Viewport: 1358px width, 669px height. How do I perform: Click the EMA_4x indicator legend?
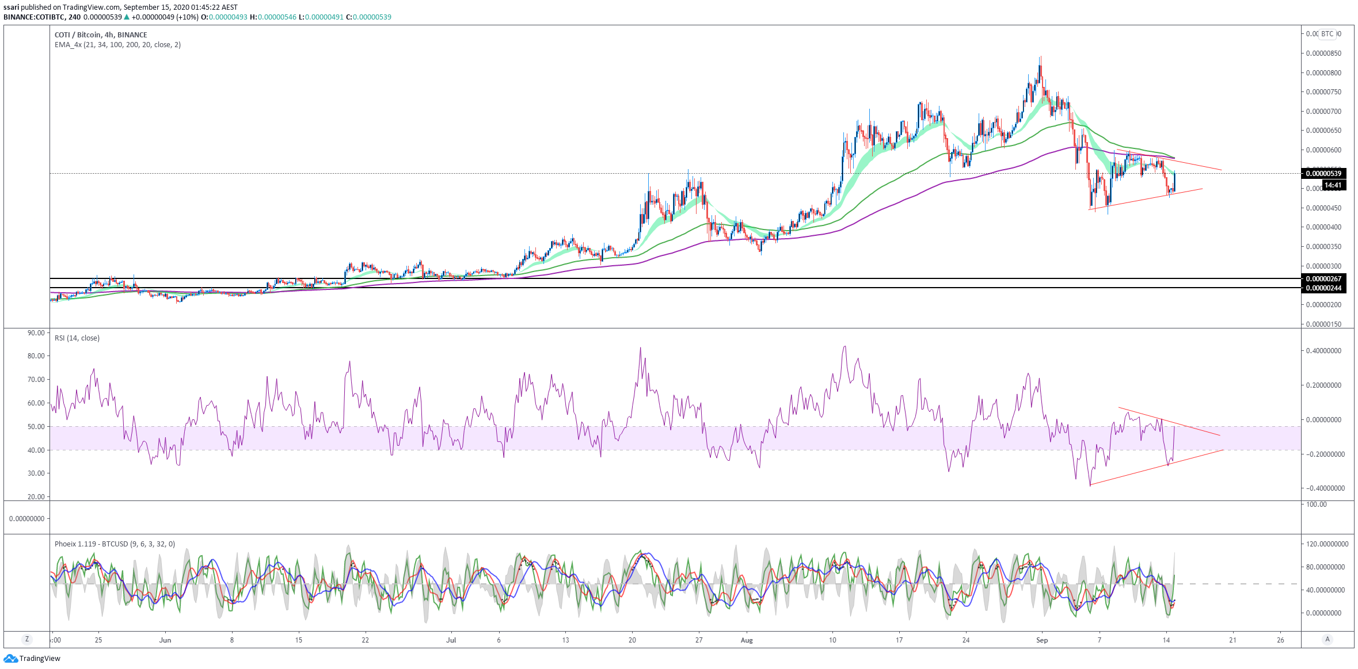click(117, 44)
